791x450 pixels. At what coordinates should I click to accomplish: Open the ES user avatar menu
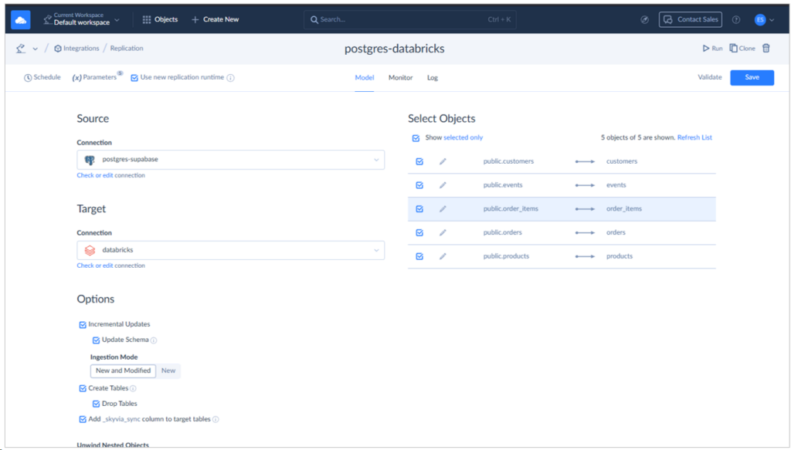click(760, 19)
